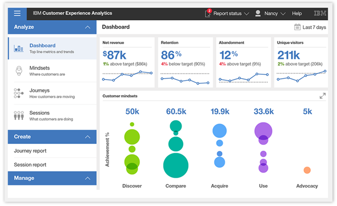
Task: Click the orange Advocacy bubble
Action: [x=307, y=170]
